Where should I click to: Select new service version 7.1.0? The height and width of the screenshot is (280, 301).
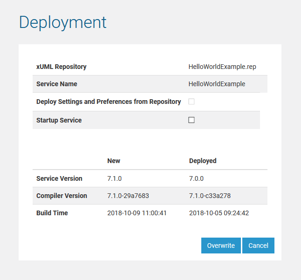click(115, 178)
